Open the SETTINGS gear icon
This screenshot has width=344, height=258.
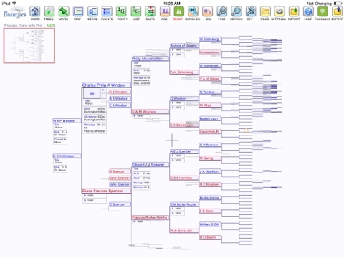[x=279, y=11]
